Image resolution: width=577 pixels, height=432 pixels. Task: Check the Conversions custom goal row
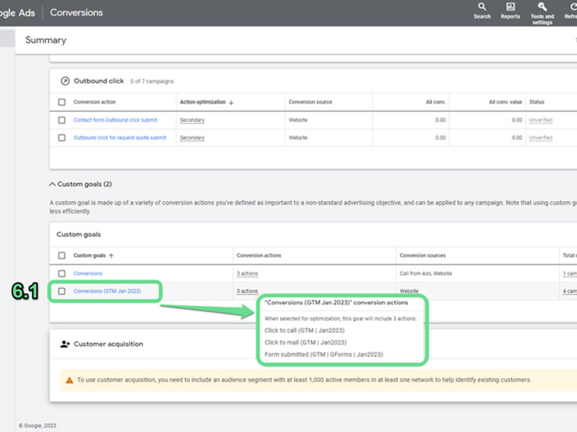click(62, 273)
